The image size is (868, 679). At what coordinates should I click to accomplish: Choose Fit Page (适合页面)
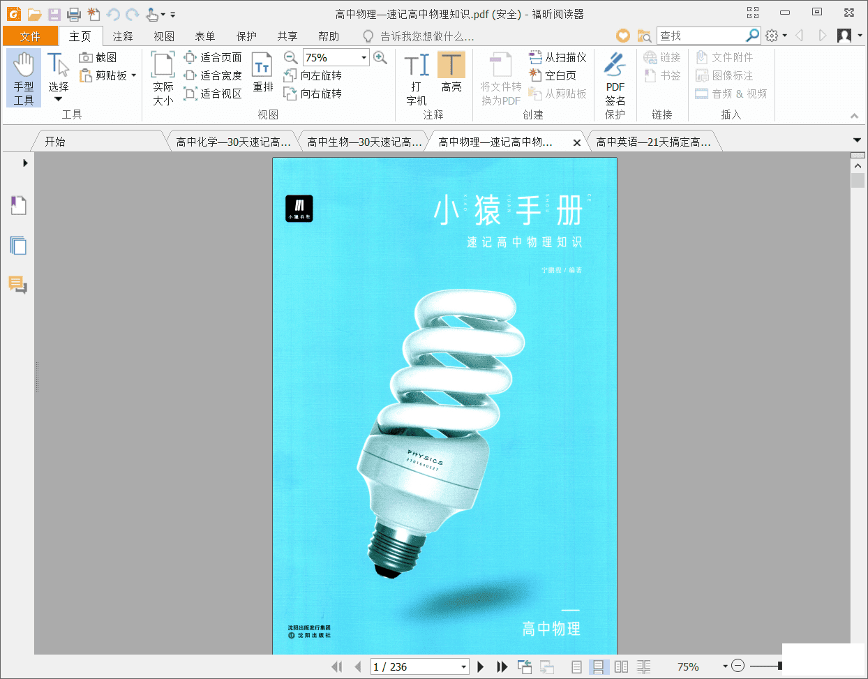coord(213,57)
